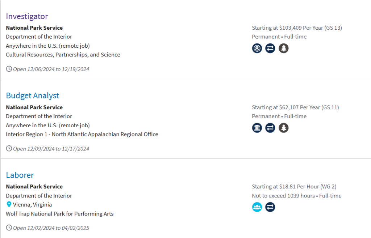Click the Investigator salary starting at $103,409
371x238 pixels.
[297, 28]
